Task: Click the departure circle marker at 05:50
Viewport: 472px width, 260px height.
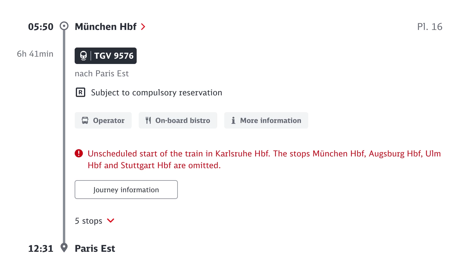Action: (x=64, y=26)
